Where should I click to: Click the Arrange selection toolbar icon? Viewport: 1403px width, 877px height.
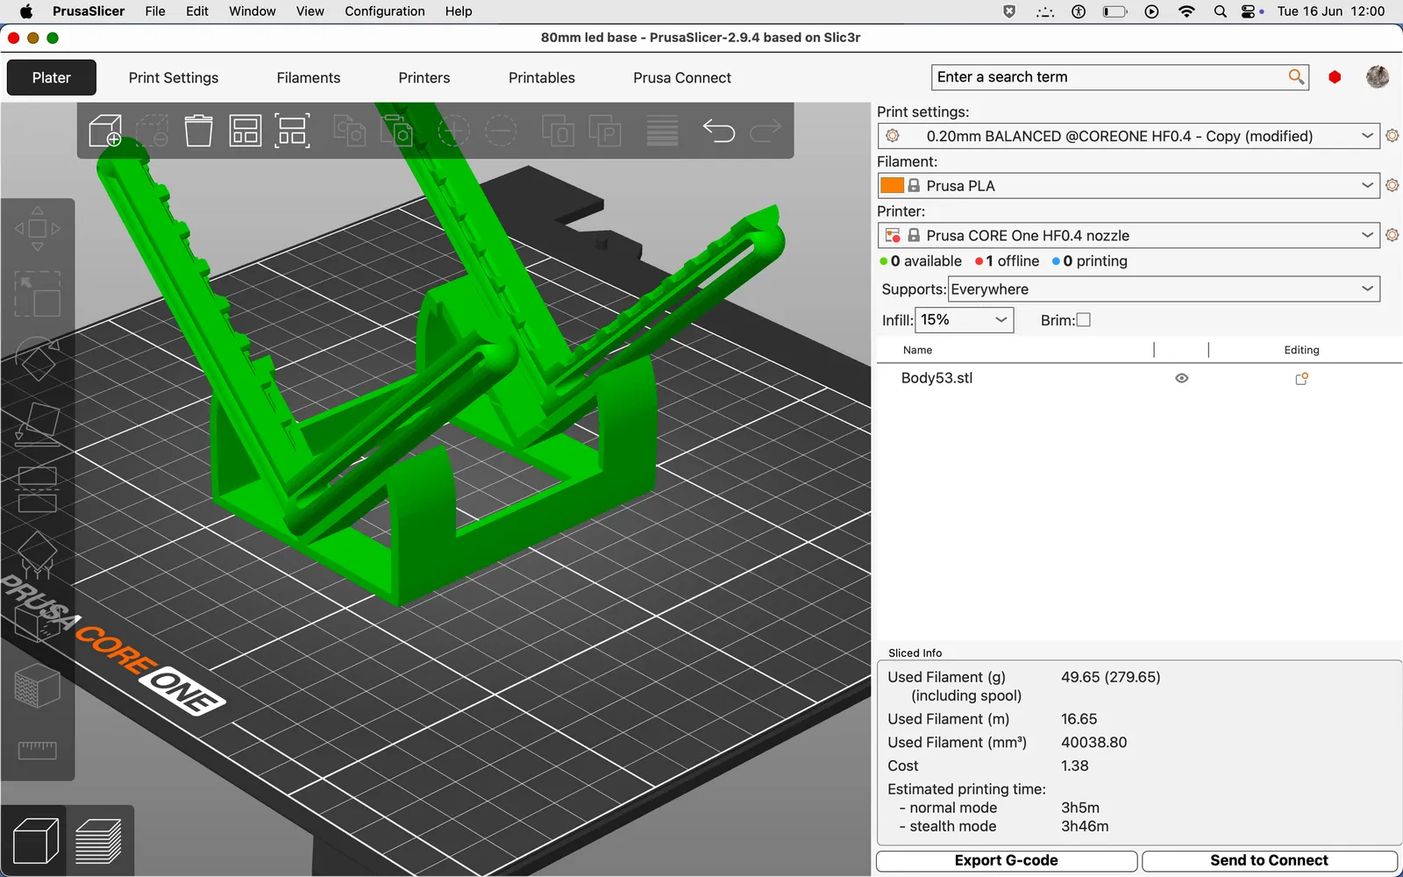tap(292, 131)
